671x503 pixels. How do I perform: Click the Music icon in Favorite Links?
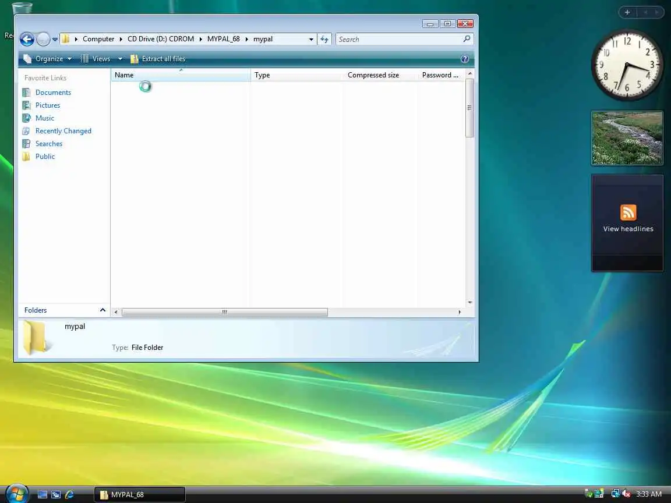pyautogui.click(x=27, y=118)
